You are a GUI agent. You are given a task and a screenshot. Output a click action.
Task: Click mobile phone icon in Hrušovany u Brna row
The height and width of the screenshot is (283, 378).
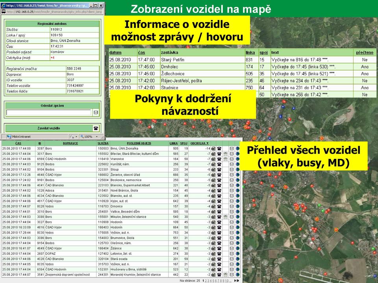click(x=213, y=269)
